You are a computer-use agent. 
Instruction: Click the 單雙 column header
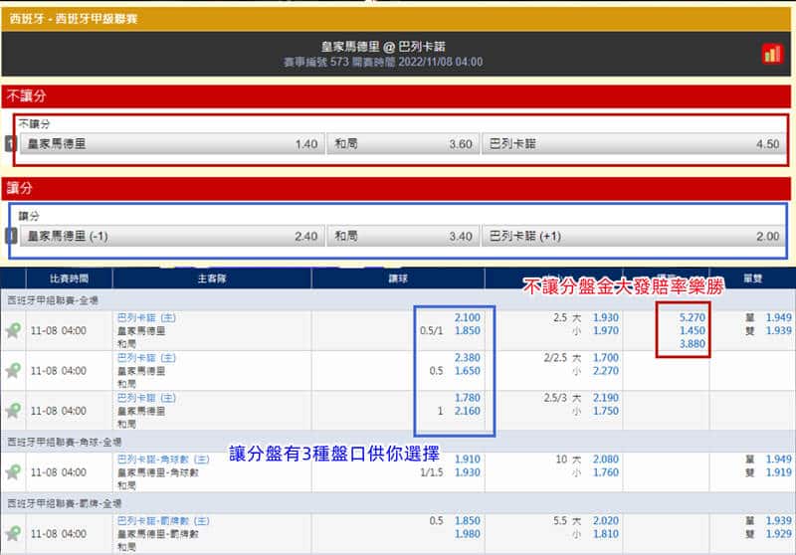(x=752, y=278)
